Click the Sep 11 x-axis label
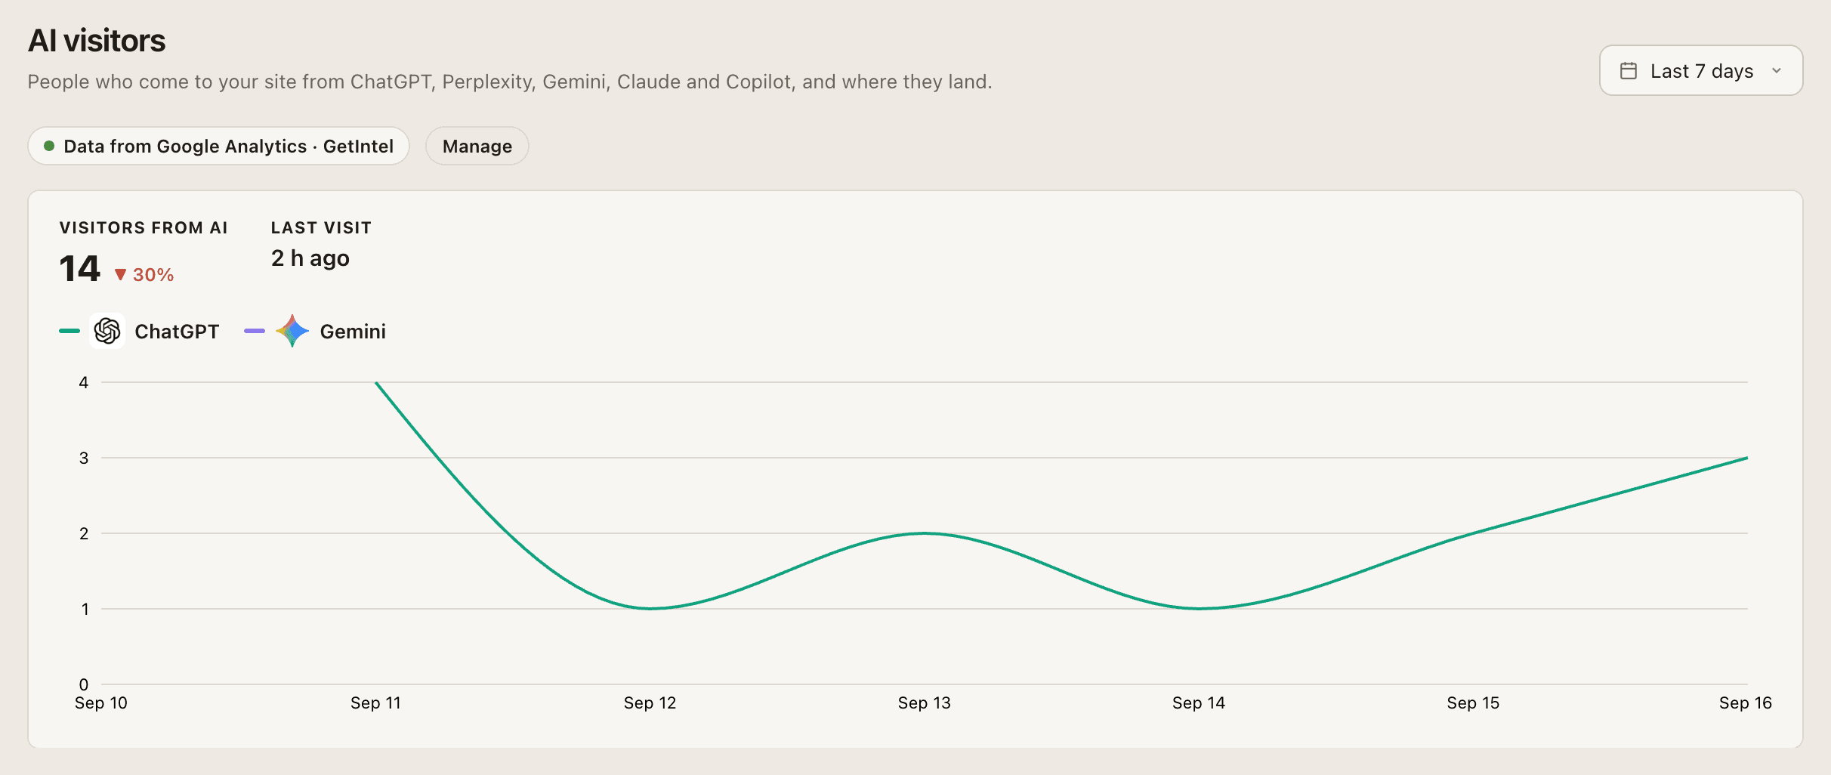This screenshot has width=1831, height=775. click(375, 703)
